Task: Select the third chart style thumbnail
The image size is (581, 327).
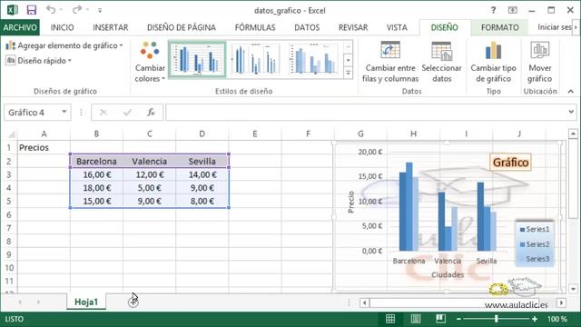Action: 313,59
